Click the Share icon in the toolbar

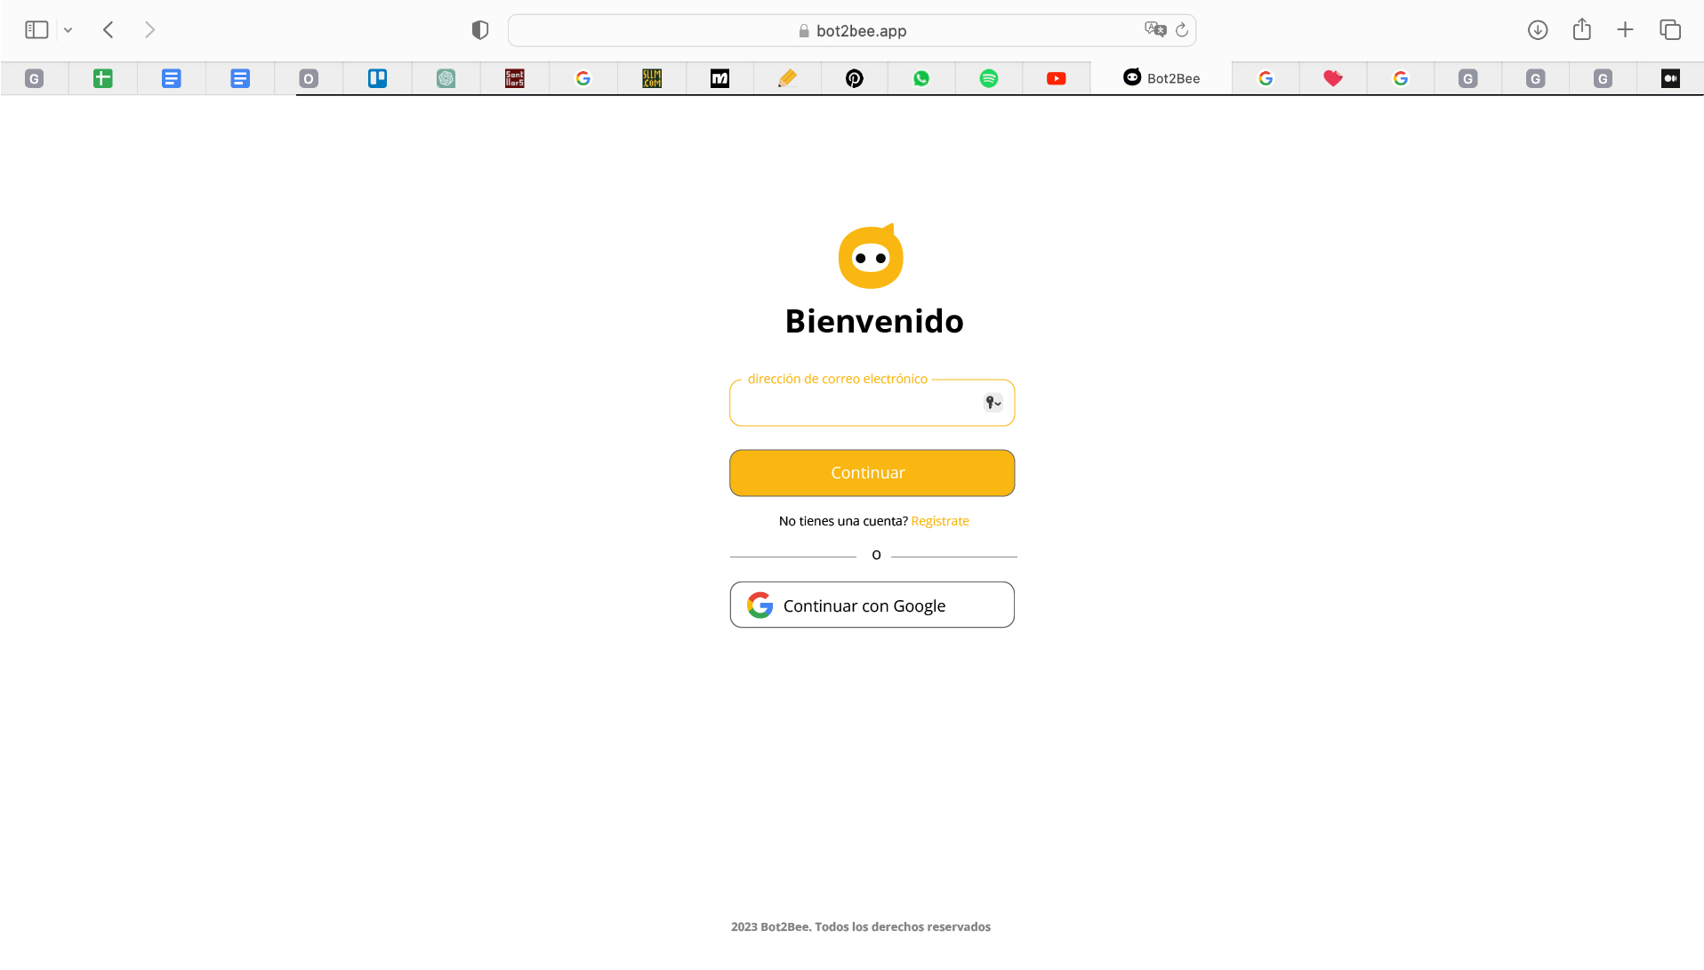[1581, 29]
